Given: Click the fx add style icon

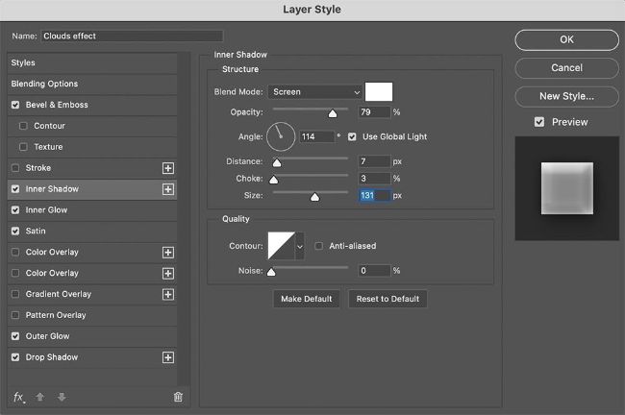Looking at the screenshot, I should point(18,397).
